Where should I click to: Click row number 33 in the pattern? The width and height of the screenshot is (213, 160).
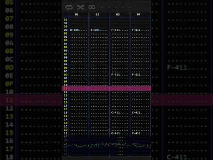[66, 20]
